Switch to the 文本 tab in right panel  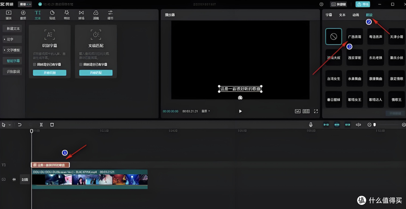342,15
